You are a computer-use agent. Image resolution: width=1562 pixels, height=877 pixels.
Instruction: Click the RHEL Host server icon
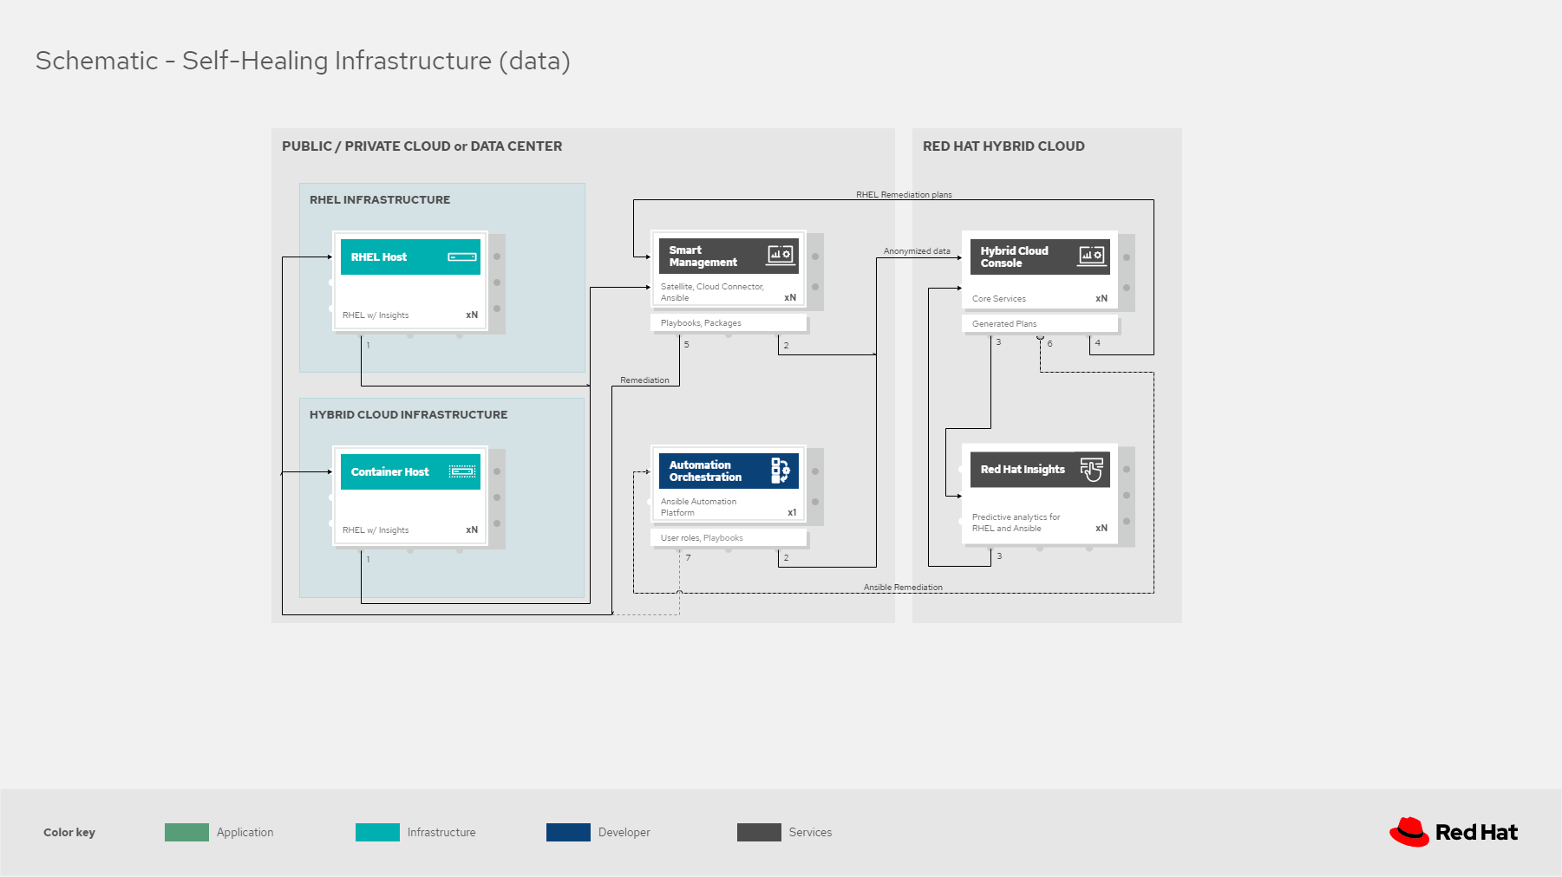point(461,257)
